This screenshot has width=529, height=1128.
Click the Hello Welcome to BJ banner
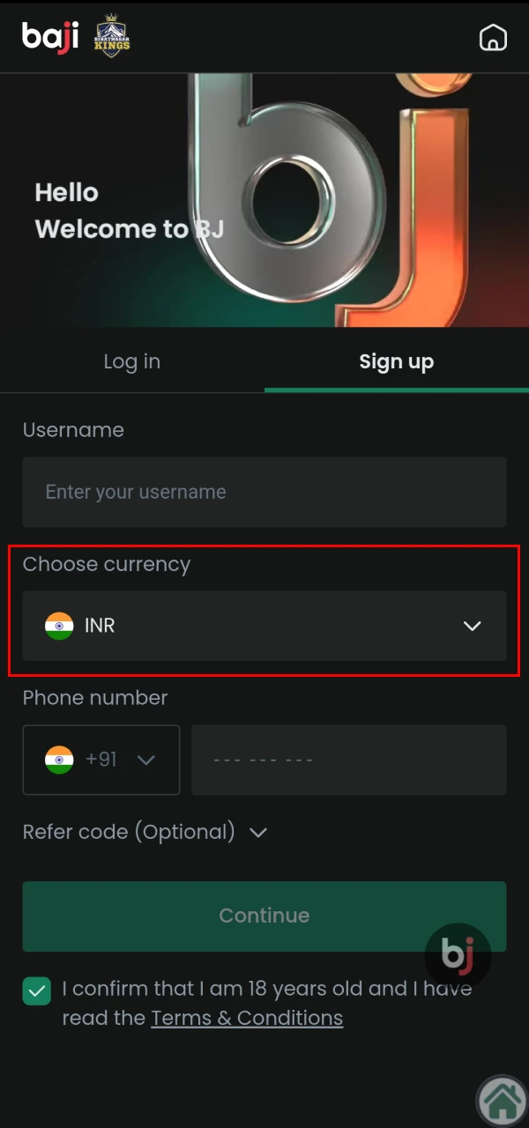point(129,210)
